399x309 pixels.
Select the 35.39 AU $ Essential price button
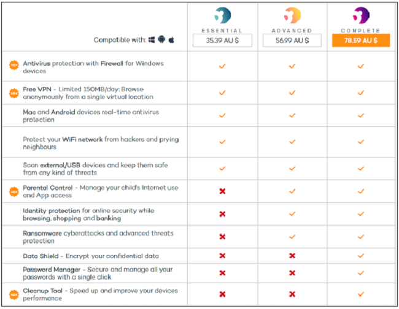222,40
